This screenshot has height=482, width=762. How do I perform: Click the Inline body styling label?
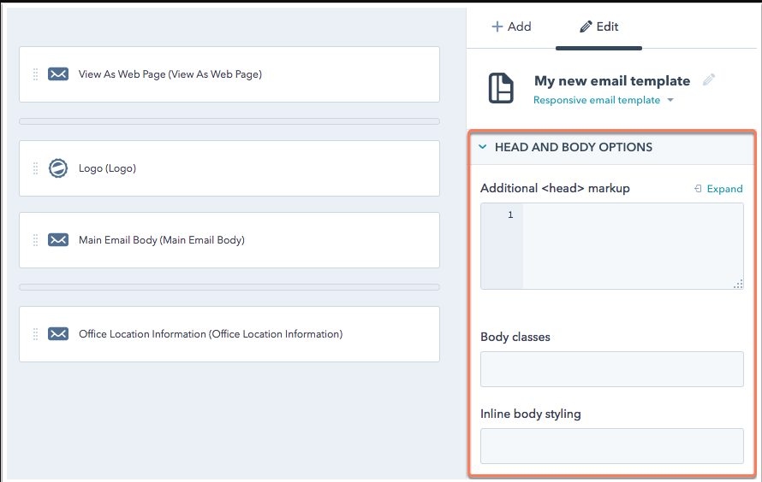coord(531,414)
